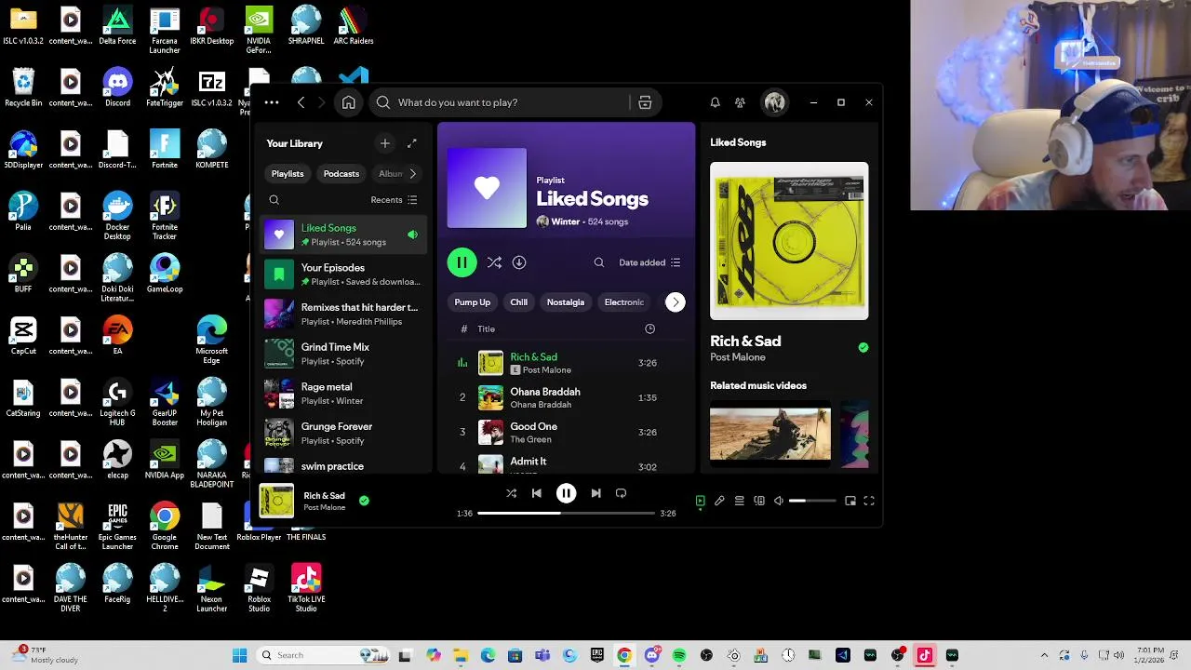This screenshot has width=1191, height=670.
Task: Open Spotify in the Windows taskbar
Action: coord(679,655)
